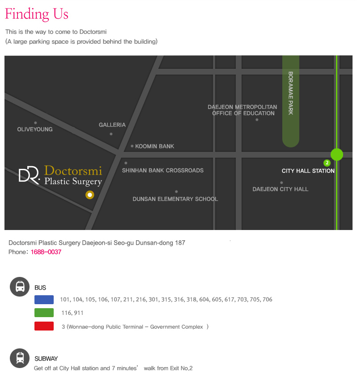Click the Finding Us heading

pos(37,14)
